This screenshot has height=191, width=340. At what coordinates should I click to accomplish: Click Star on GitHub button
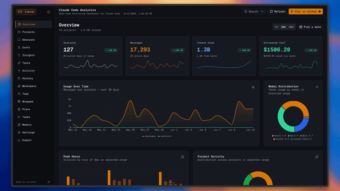tap(306, 11)
